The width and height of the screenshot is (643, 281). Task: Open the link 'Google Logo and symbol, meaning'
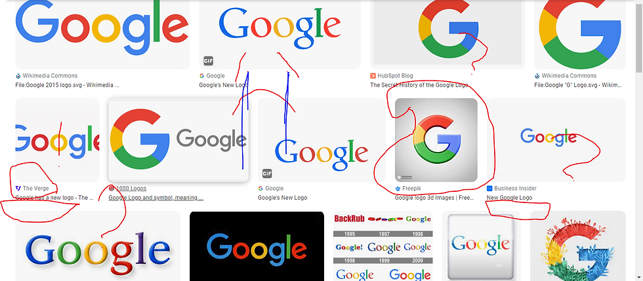156,198
